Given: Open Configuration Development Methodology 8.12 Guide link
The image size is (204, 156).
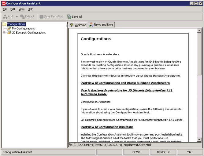Looking at the screenshot, I should [x=132, y=120].
